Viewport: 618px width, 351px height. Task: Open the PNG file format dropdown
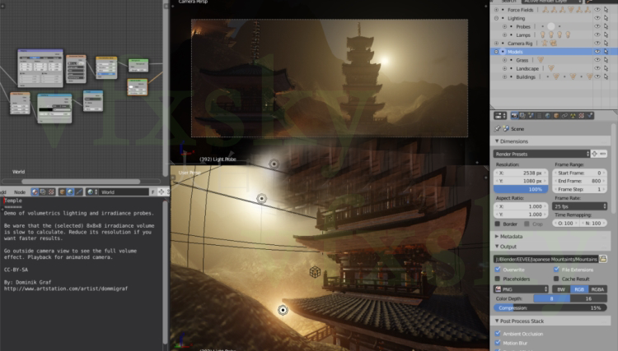521,289
